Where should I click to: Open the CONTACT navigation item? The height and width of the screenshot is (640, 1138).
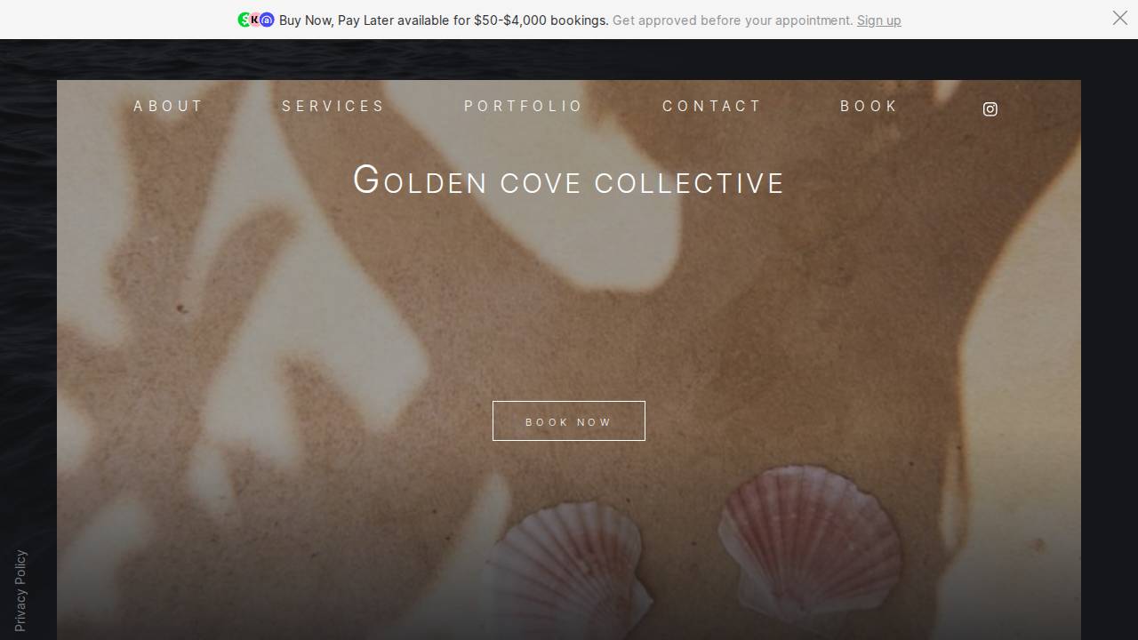pyautogui.click(x=711, y=106)
